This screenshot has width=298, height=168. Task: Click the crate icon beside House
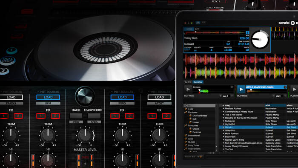[190, 122]
